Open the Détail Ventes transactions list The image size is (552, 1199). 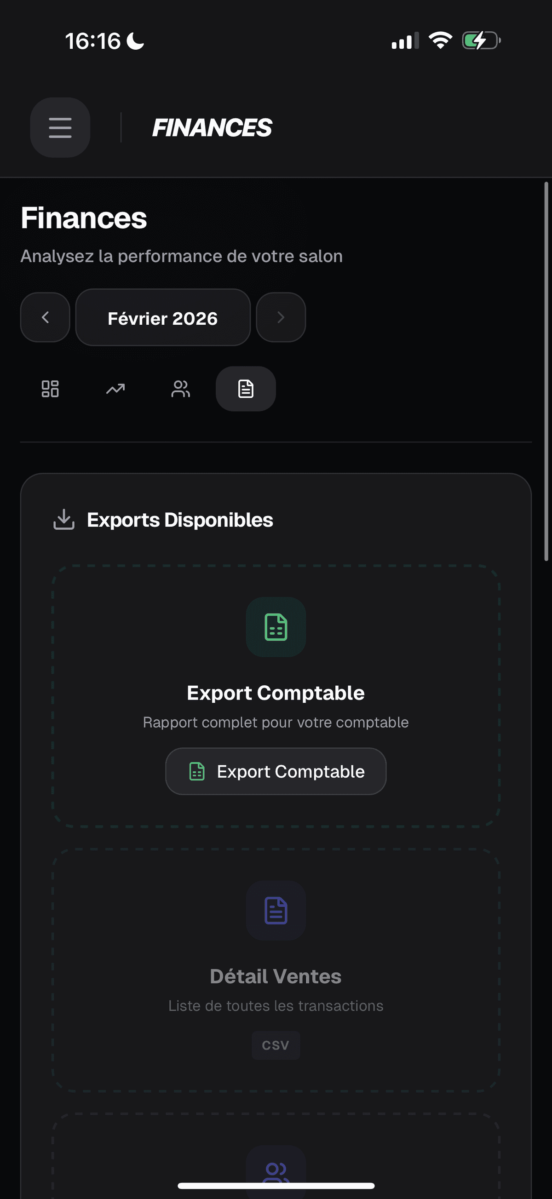(276, 976)
